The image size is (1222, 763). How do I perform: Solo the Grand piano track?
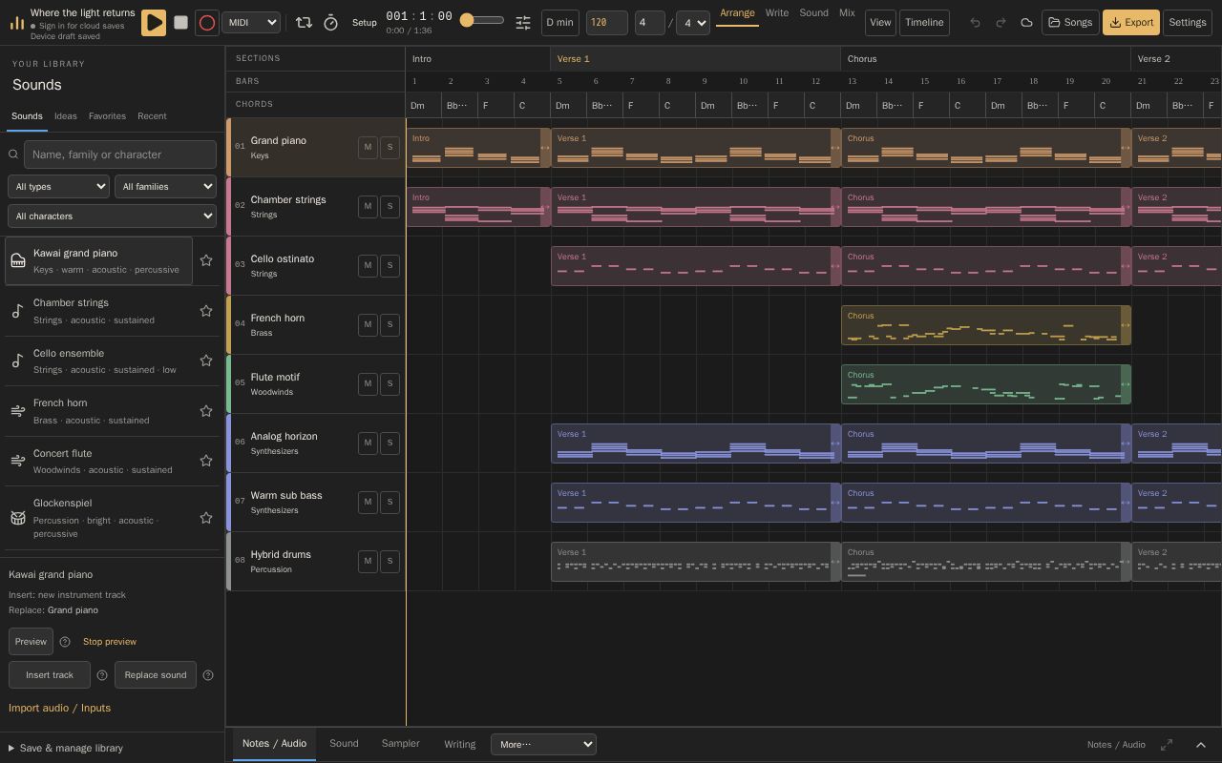[390, 147]
